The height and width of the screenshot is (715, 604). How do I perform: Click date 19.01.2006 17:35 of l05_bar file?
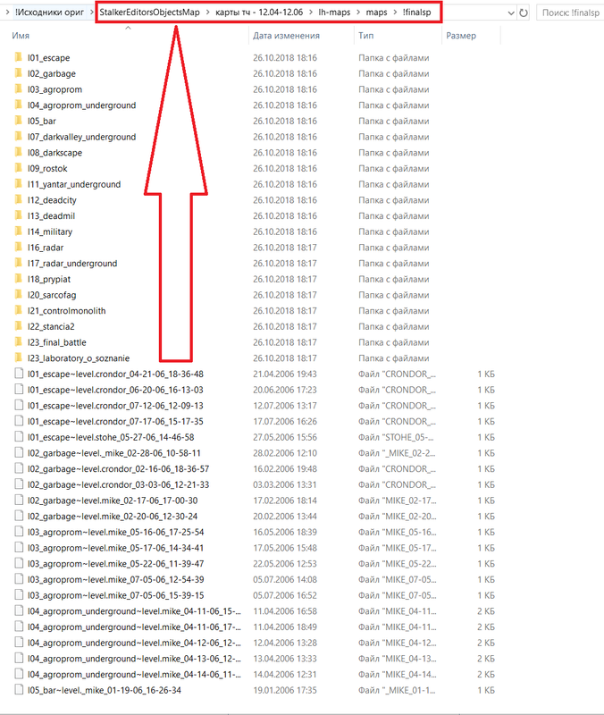(285, 690)
